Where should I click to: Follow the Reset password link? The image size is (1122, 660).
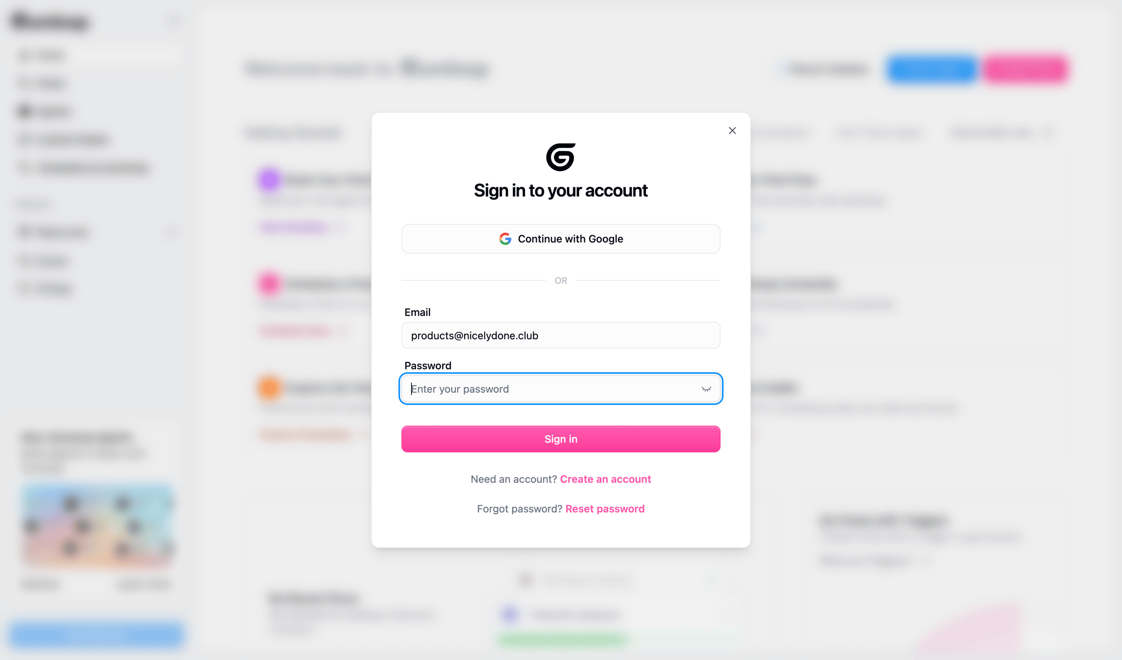pos(605,509)
